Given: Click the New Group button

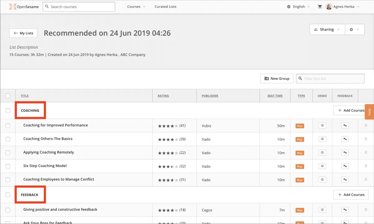Looking at the screenshot, I should coord(277,79).
